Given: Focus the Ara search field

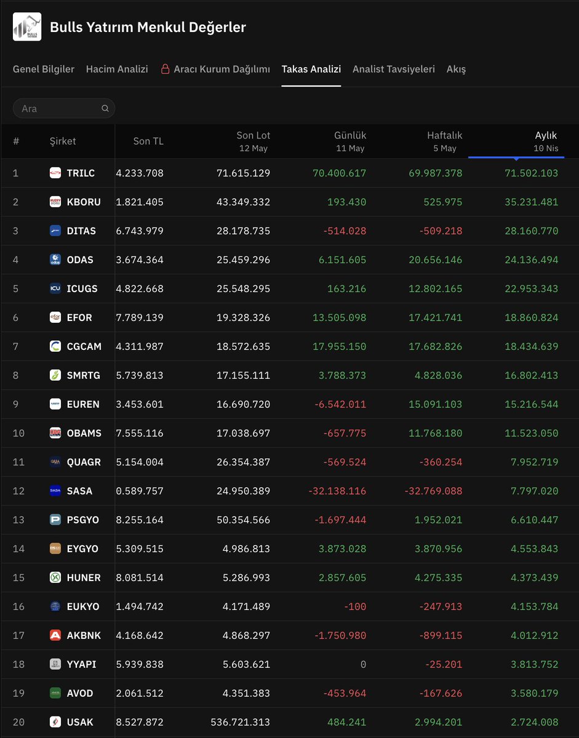Looking at the screenshot, I should click(x=64, y=108).
